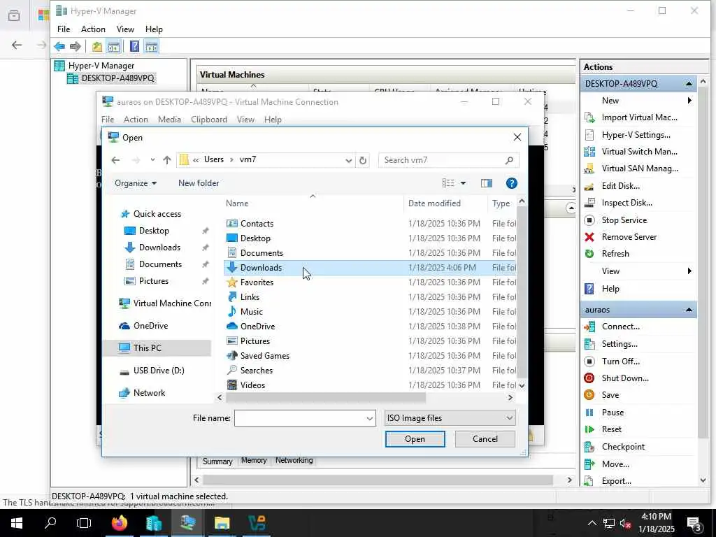Click the Help icon in the Open dialog
The image size is (716, 537).
(511, 183)
